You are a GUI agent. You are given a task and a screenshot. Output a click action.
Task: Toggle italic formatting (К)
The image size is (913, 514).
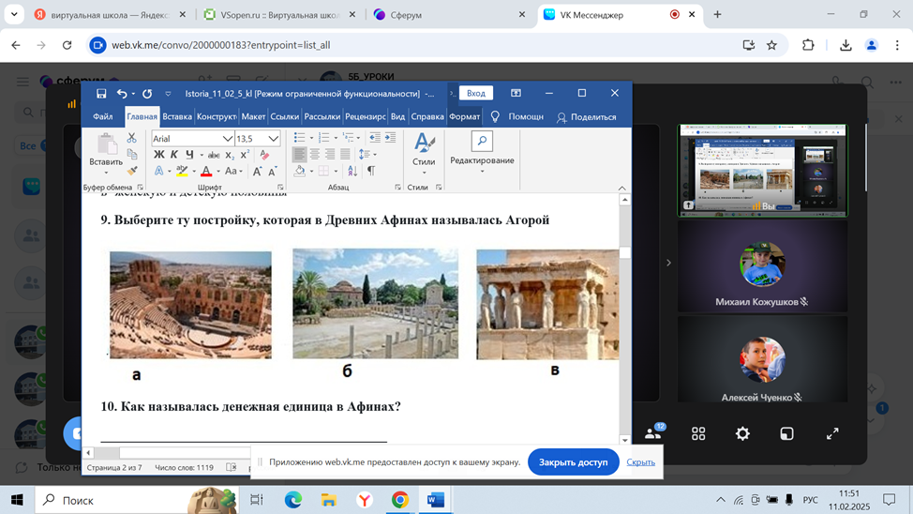click(174, 155)
